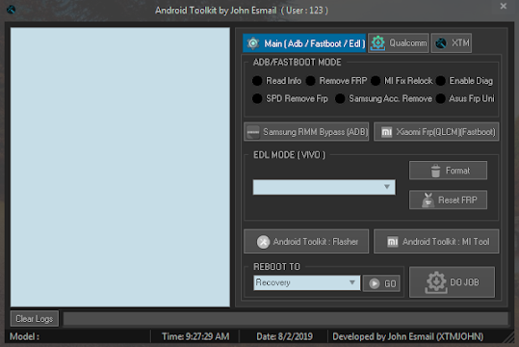Viewport: 519px width, 347px height.
Task: Click the Mi logo on Xiaomi Frp button
Action: click(x=387, y=132)
